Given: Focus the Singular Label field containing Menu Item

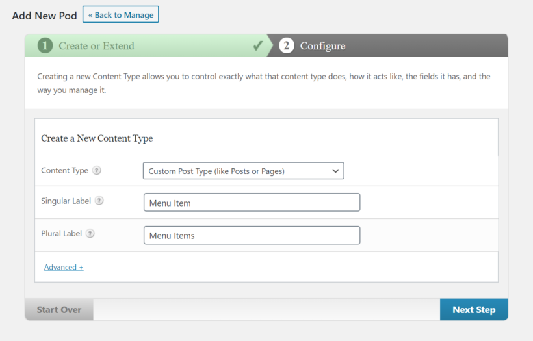Looking at the screenshot, I should tap(252, 203).
